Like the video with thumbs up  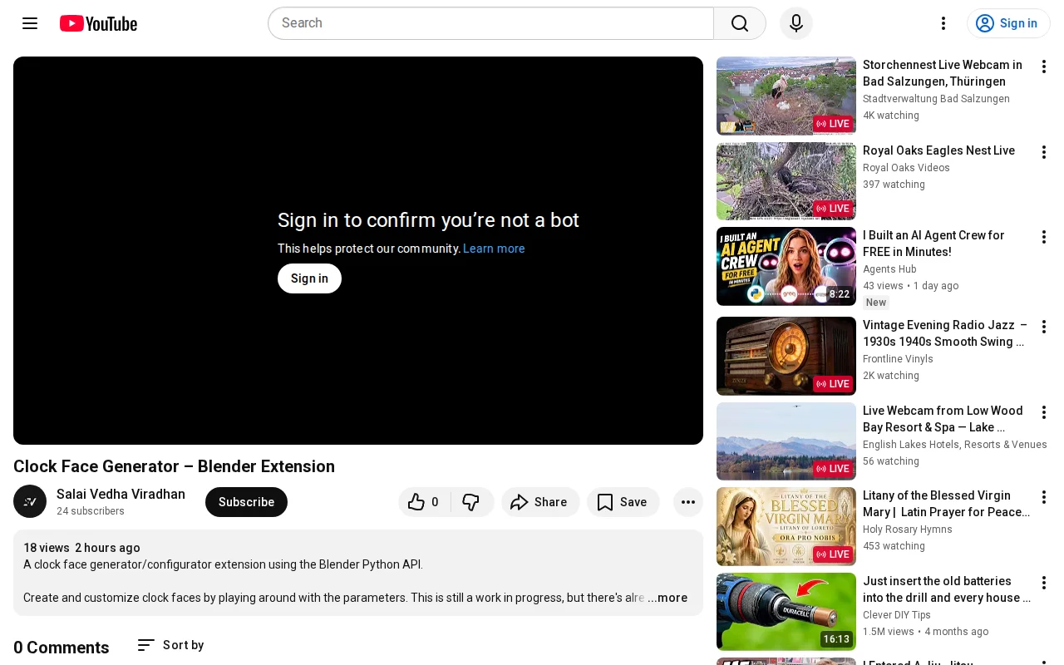(424, 502)
